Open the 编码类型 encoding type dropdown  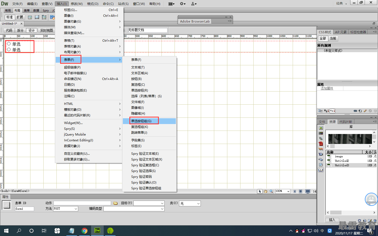pyautogui.click(x=134, y=209)
